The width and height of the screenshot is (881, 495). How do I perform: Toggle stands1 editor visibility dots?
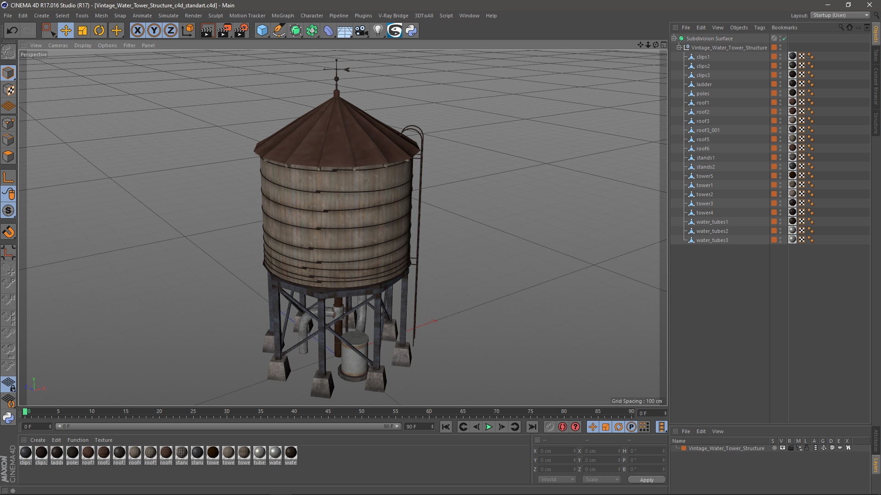pos(780,158)
